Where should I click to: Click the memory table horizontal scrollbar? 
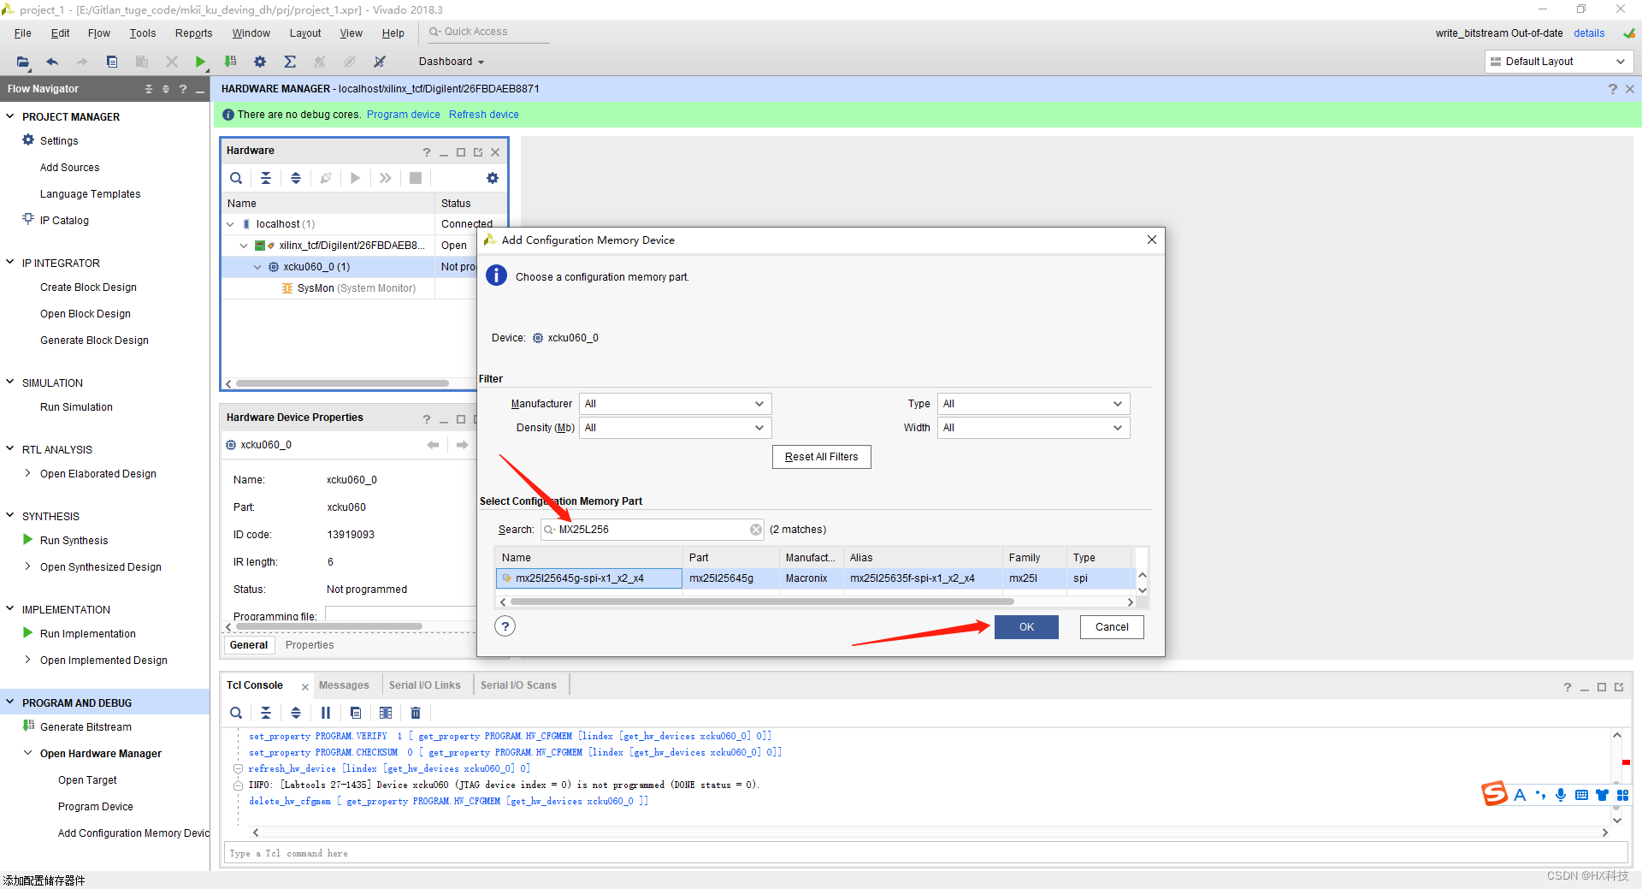(x=761, y=602)
